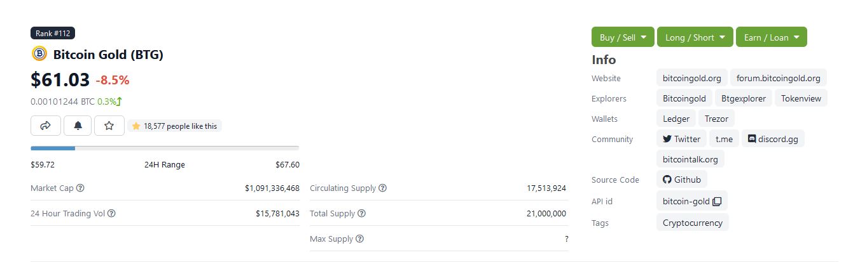846x262 pixels.
Task: Click the 24 Hour Trading Vol help icon
Action: 111,214
